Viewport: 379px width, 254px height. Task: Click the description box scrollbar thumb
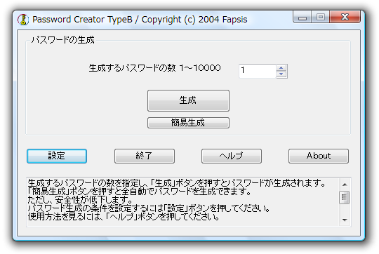pos(345,198)
